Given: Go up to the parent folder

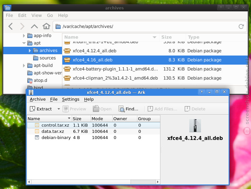Looking at the screenshot, I should point(34,26).
